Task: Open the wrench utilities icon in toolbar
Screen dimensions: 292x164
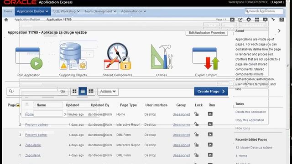Action: 273,19
